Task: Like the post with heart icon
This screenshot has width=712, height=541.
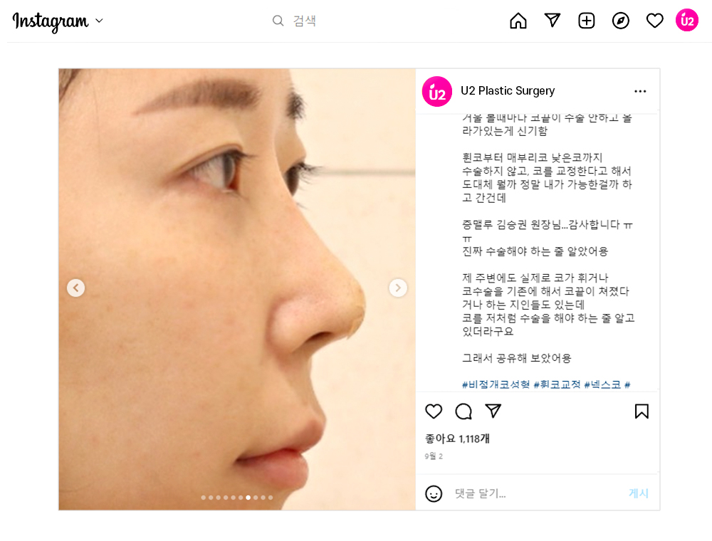Action: pyautogui.click(x=434, y=411)
